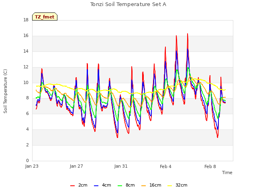Click the TZ_fmet annotation label
257x193 pixels.
click(x=45, y=16)
